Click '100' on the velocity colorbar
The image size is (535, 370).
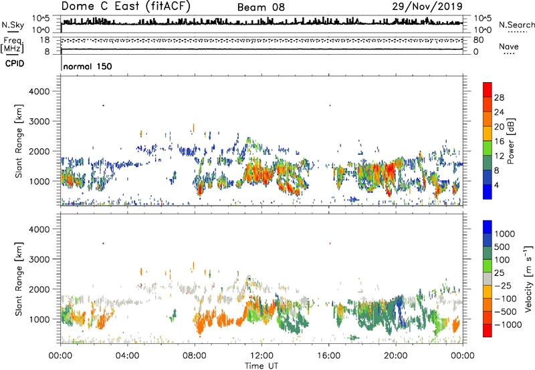coord(502,260)
